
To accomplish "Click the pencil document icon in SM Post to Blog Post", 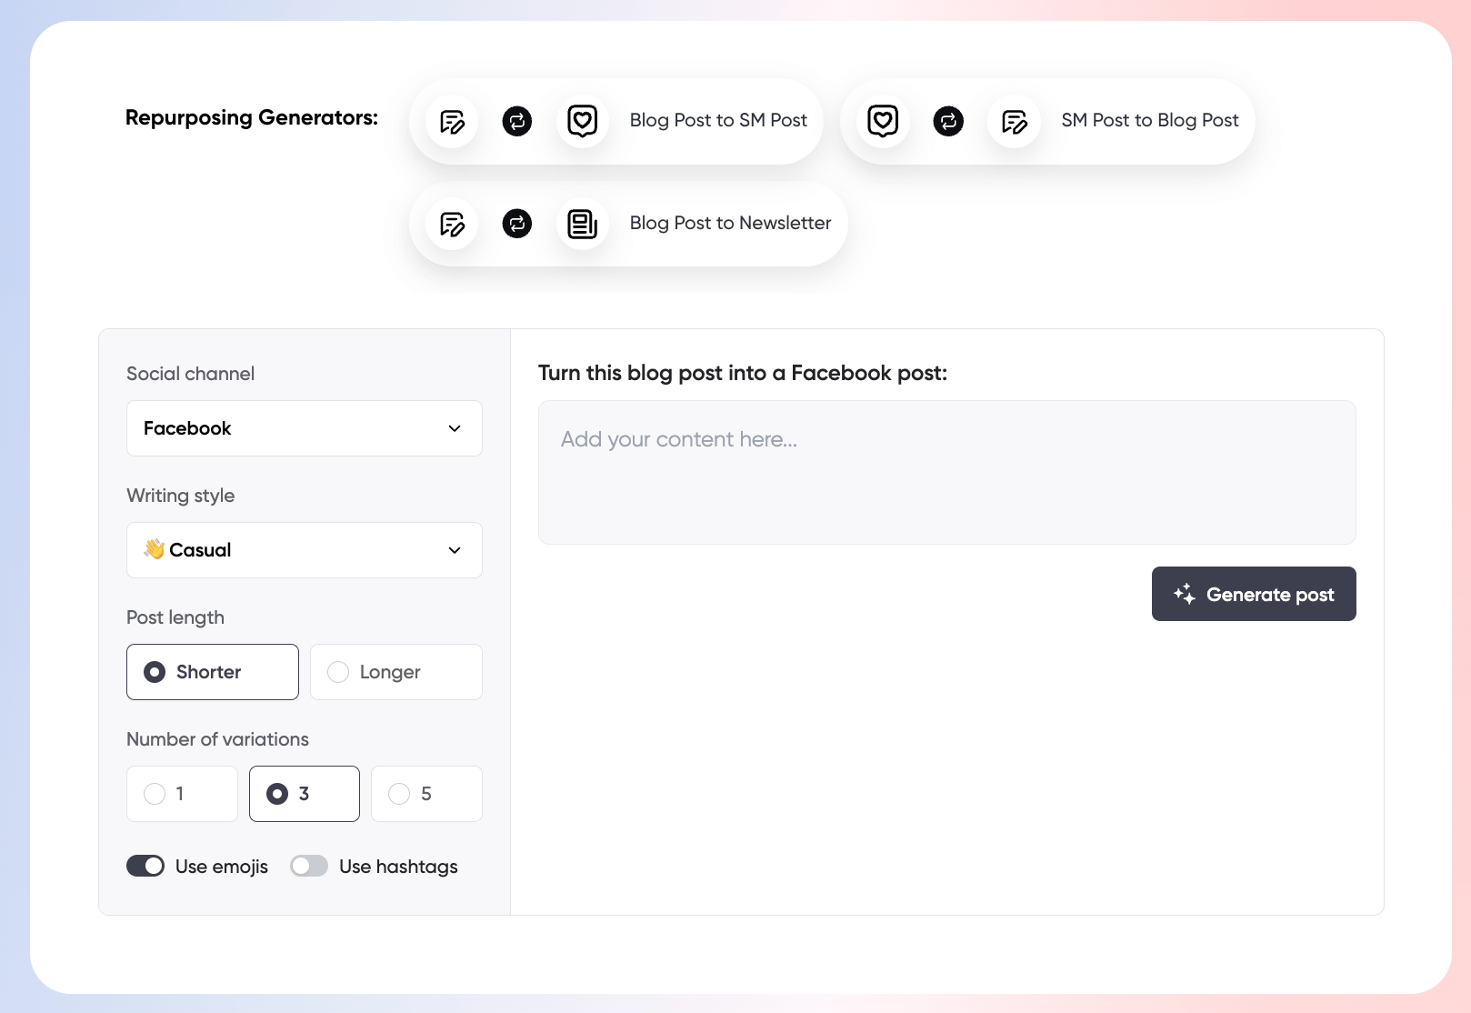I will pyautogui.click(x=1013, y=120).
